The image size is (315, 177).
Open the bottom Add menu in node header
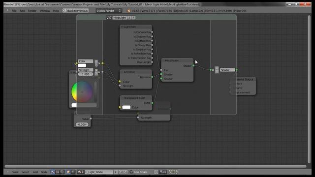(35, 172)
